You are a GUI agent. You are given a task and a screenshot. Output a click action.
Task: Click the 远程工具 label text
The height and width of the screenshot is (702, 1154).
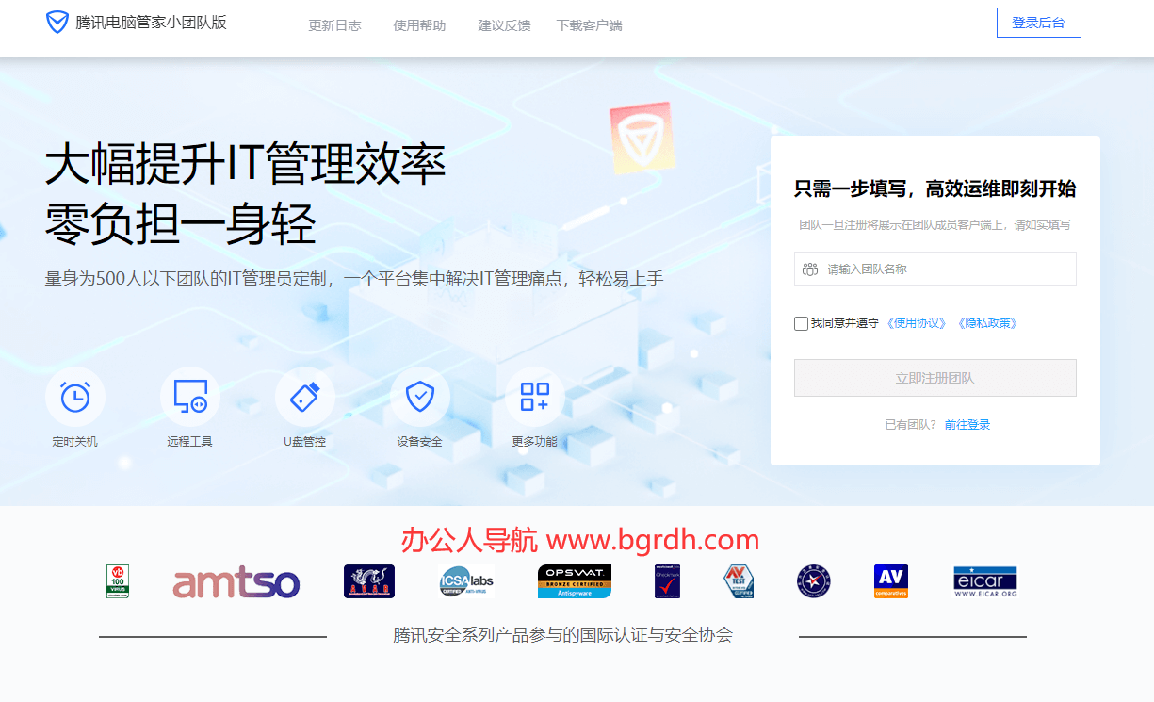190,442
